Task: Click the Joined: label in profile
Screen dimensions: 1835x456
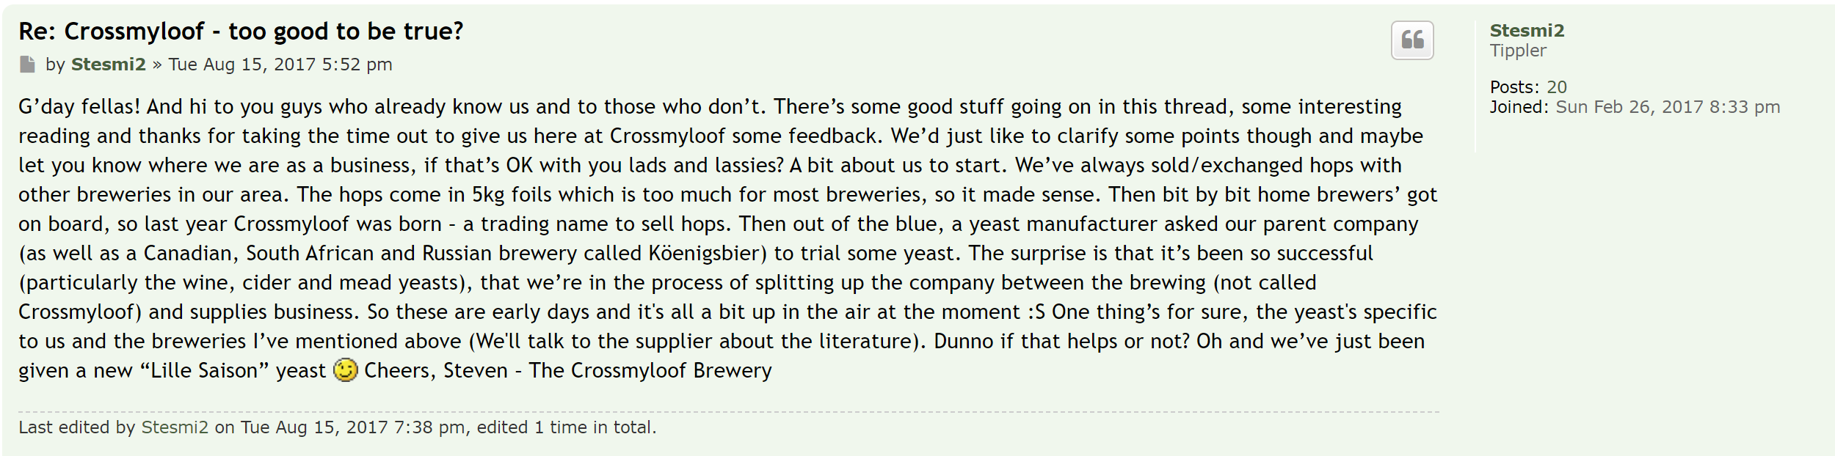Action: click(1519, 107)
